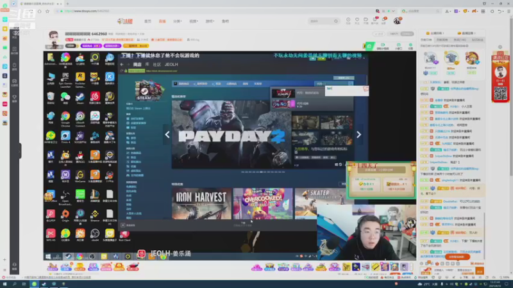513x288 pixels.
Task: Open the Iron Harvest offer
Action: pyautogui.click(x=201, y=204)
